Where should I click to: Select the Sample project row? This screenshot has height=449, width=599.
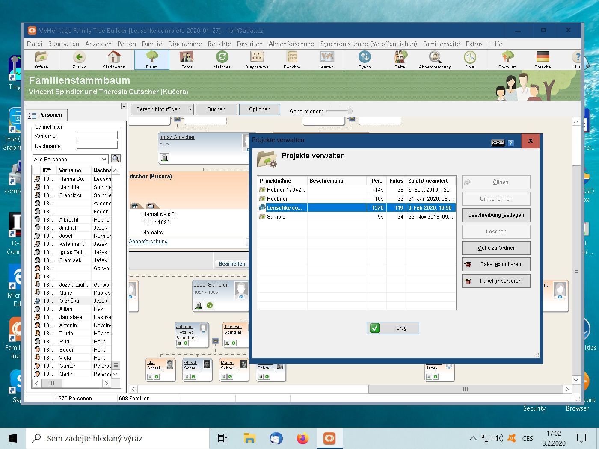tap(276, 217)
